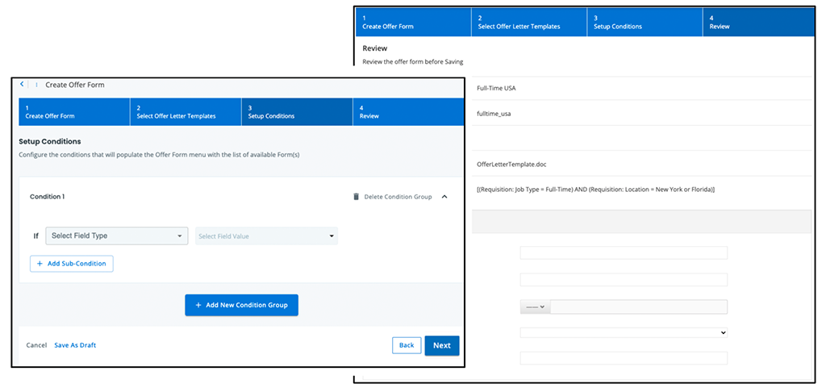Select step 3 Setup Conditions on background Review page

(643, 22)
